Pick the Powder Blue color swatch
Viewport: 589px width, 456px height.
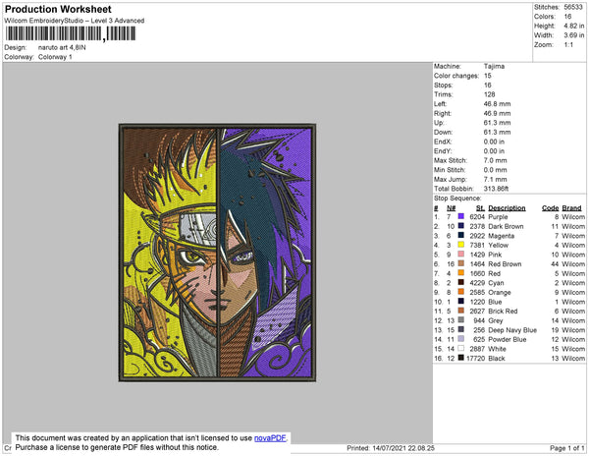click(461, 339)
